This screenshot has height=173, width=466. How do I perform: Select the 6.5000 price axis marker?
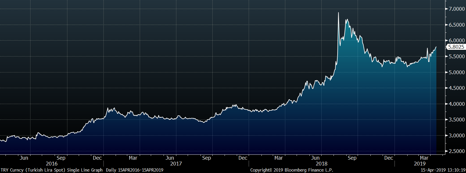456,25
